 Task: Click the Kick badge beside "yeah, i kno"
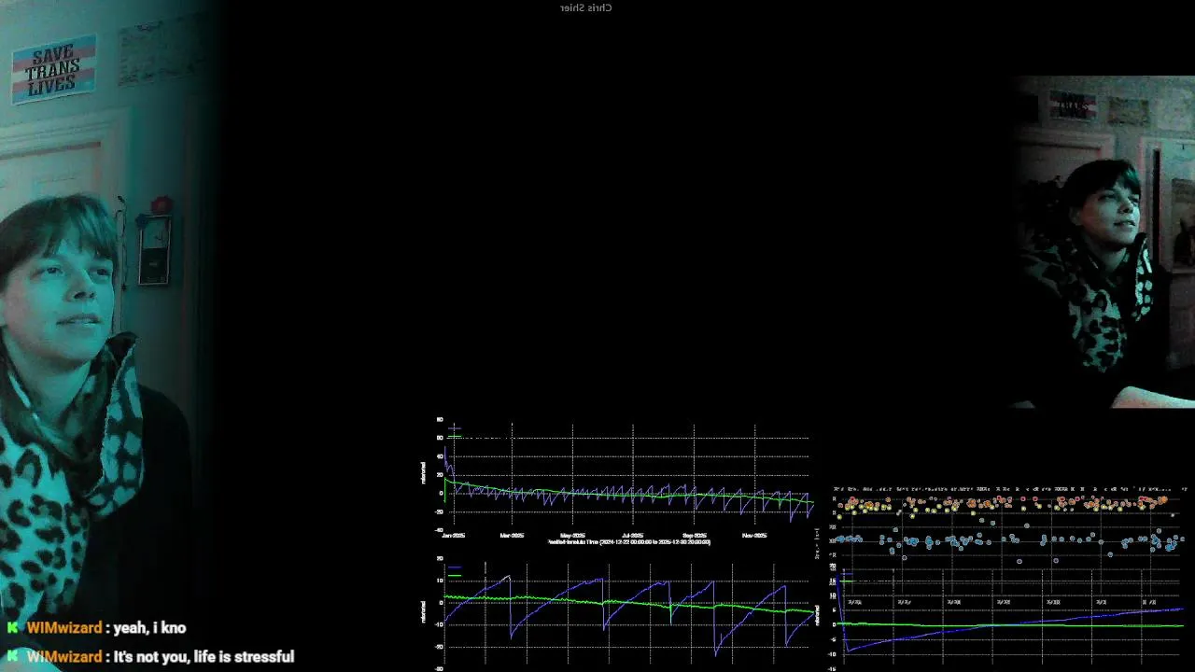pyautogui.click(x=12, y=628)
